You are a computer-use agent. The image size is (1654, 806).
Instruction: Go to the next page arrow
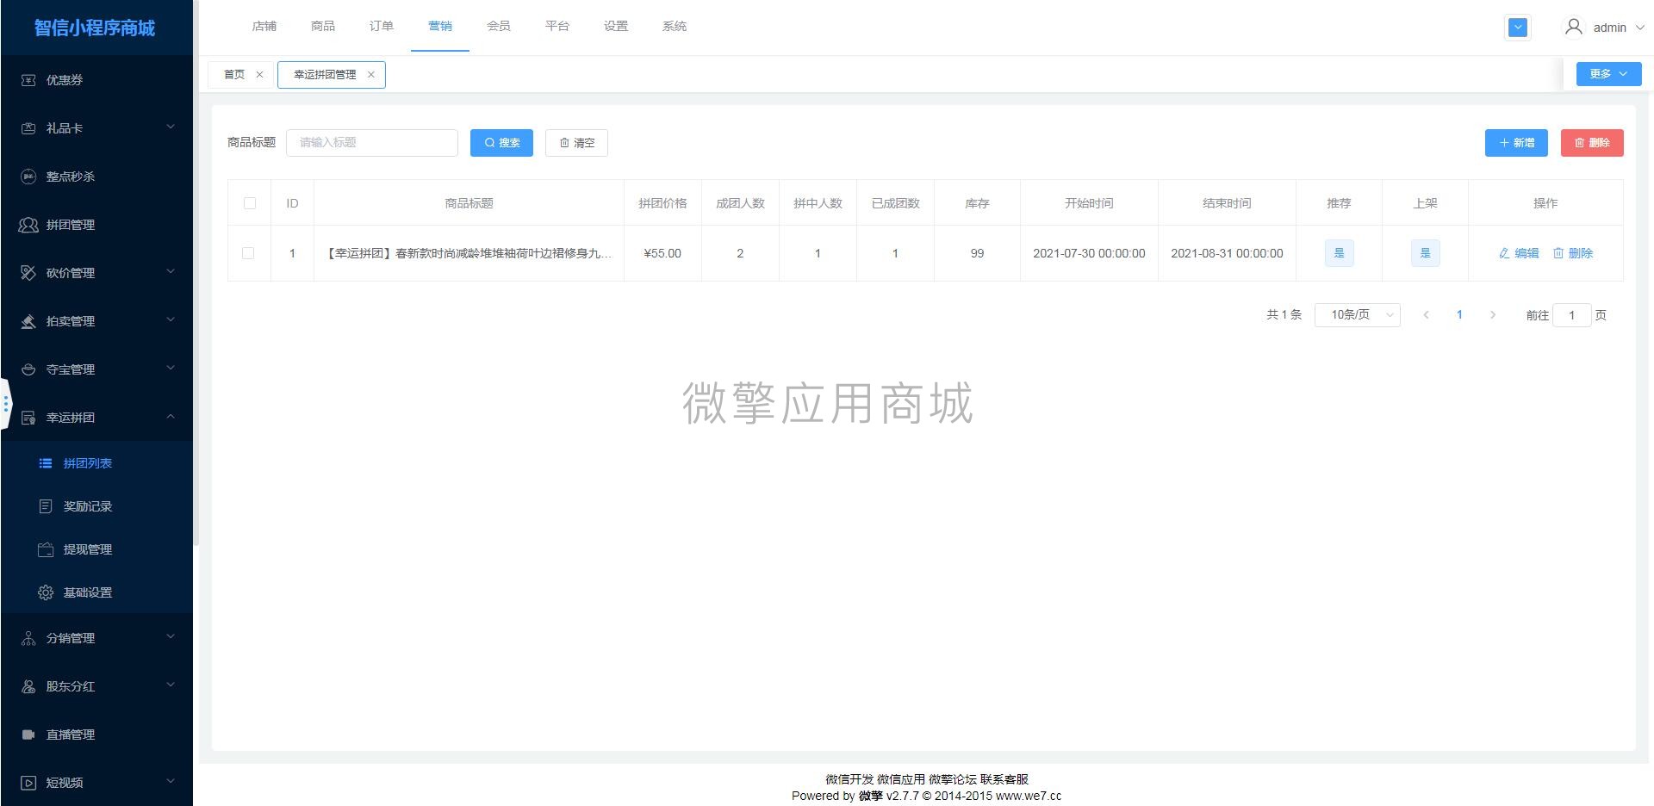tap(1493, 315)
